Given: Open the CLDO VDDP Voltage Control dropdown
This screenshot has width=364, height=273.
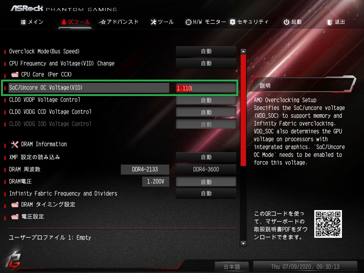Looking at the screenshot, I should click(206, 100).
